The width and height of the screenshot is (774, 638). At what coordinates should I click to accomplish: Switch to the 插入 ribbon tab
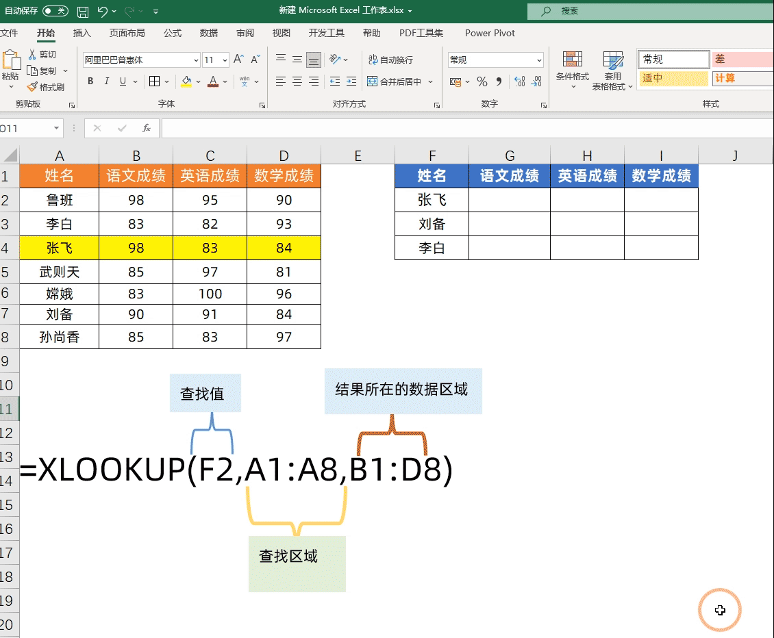(82, 32)
